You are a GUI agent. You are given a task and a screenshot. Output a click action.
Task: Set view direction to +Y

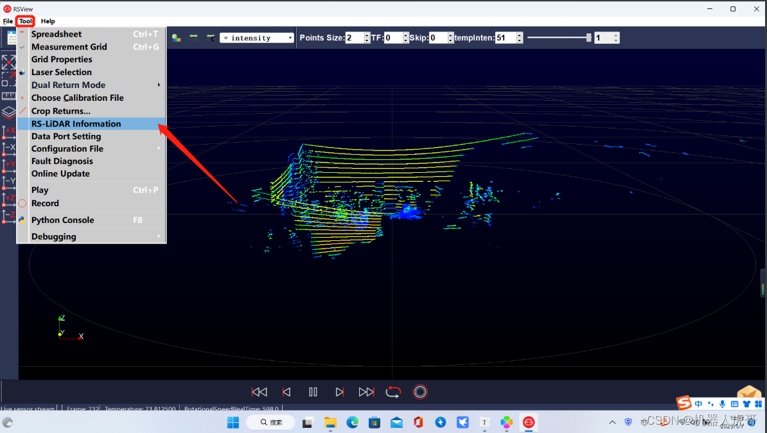coord(9,165)
